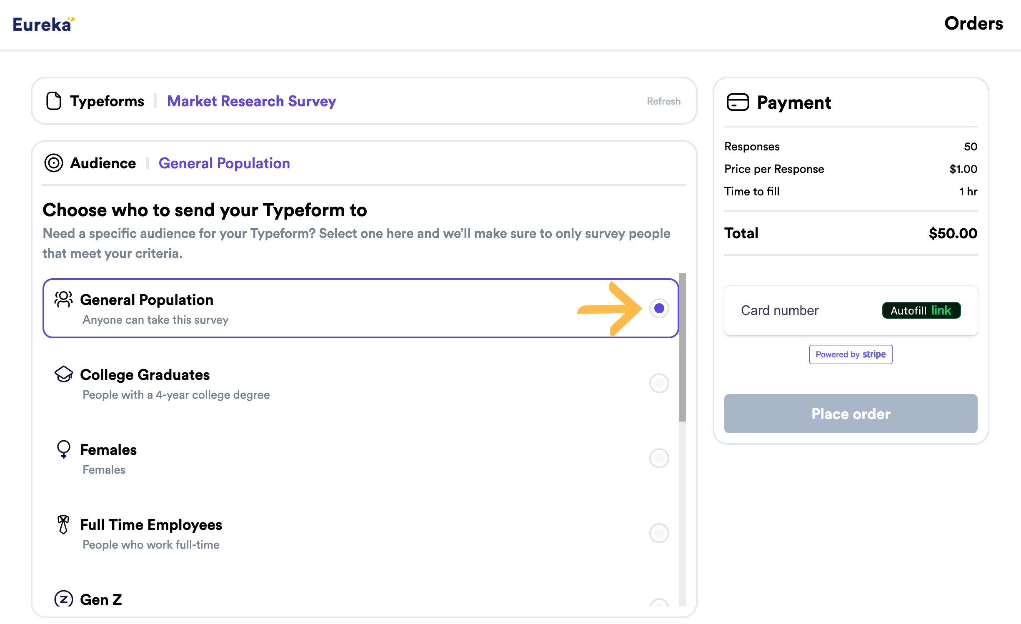The height and width of the screenshot is (624, 1021).
Task: Click the Typeforms document icon
Action: click(x=54, y=101)
